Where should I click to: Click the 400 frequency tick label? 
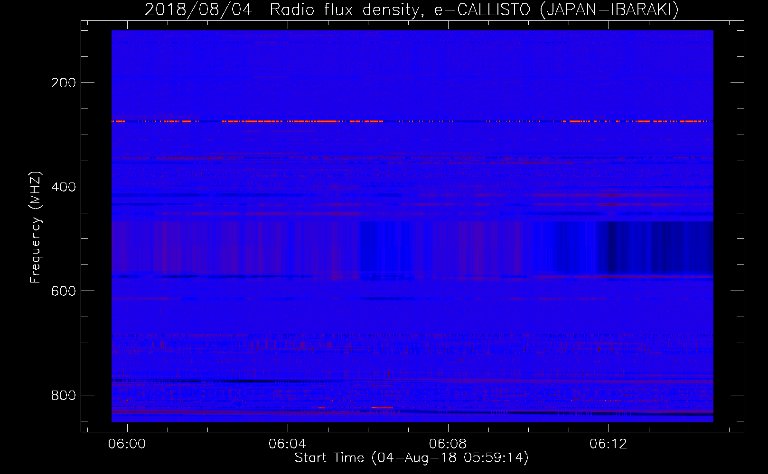click(x=64, y=187)
